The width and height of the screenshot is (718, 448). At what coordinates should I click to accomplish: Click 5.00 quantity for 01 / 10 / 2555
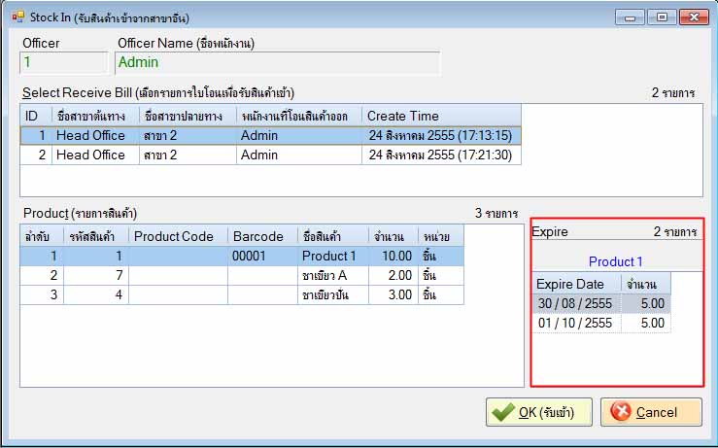click(x=646, y=323)
